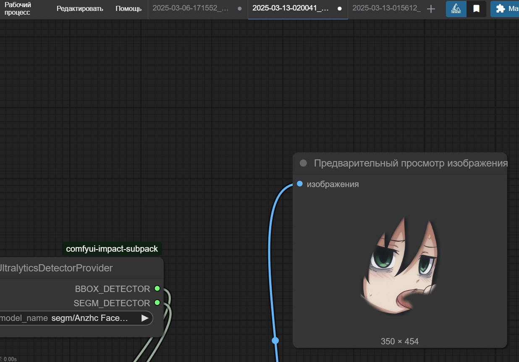Click the comfyui-impact-subpack node badge

pos(112,249)
